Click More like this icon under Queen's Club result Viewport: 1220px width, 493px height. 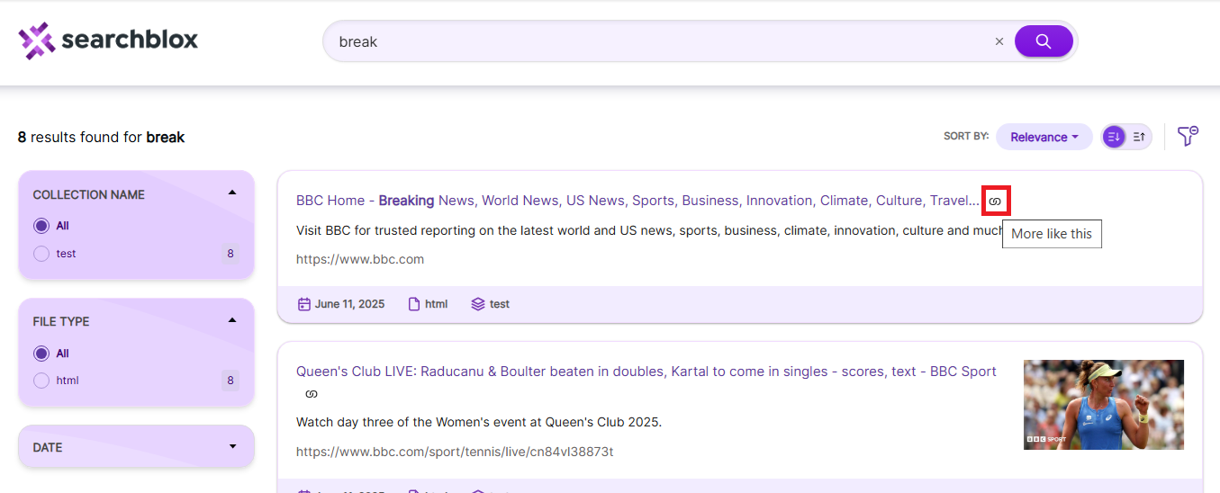312,394
